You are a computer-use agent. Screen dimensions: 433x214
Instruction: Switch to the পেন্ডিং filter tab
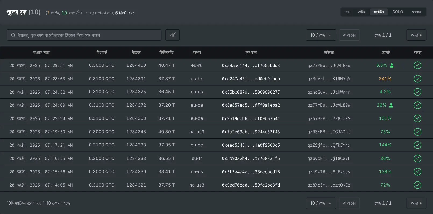361,12
